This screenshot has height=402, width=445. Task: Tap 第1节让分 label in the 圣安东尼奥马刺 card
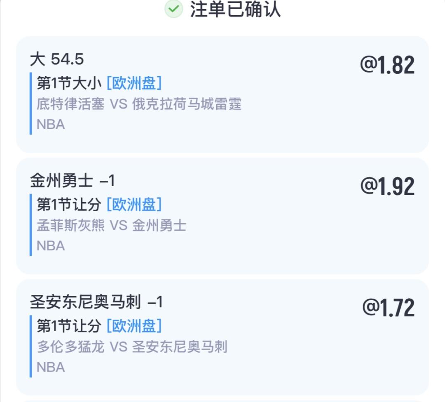point(69,326)
